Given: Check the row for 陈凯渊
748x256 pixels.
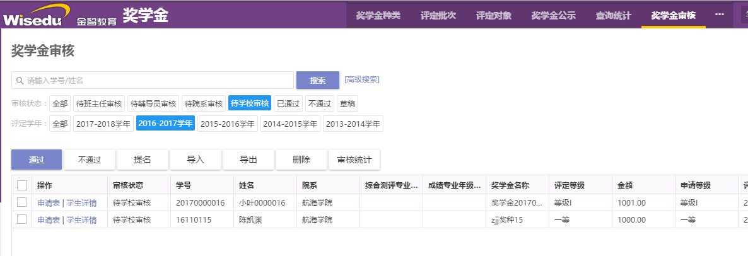Looking at the screenshot, I should [x=22, y=219].
